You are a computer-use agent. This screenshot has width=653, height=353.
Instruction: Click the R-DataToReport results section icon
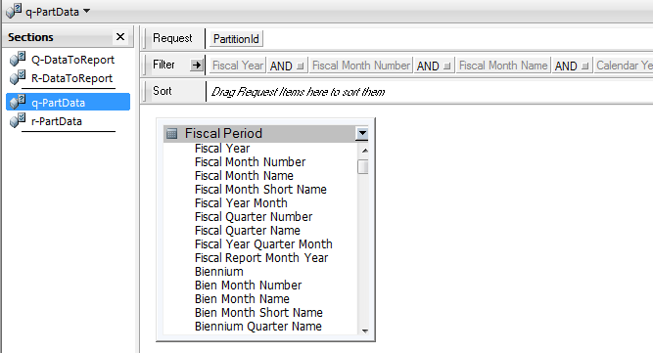tap(18, 77)
